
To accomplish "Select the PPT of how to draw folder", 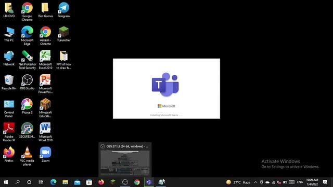I will click(63, 60).
